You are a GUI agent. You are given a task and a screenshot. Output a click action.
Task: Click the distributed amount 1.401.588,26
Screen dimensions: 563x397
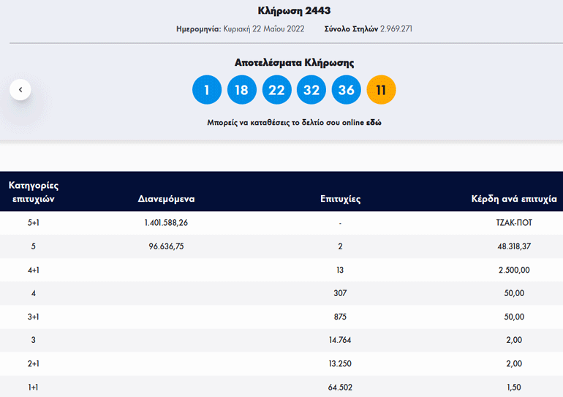[x=166, y=223]
